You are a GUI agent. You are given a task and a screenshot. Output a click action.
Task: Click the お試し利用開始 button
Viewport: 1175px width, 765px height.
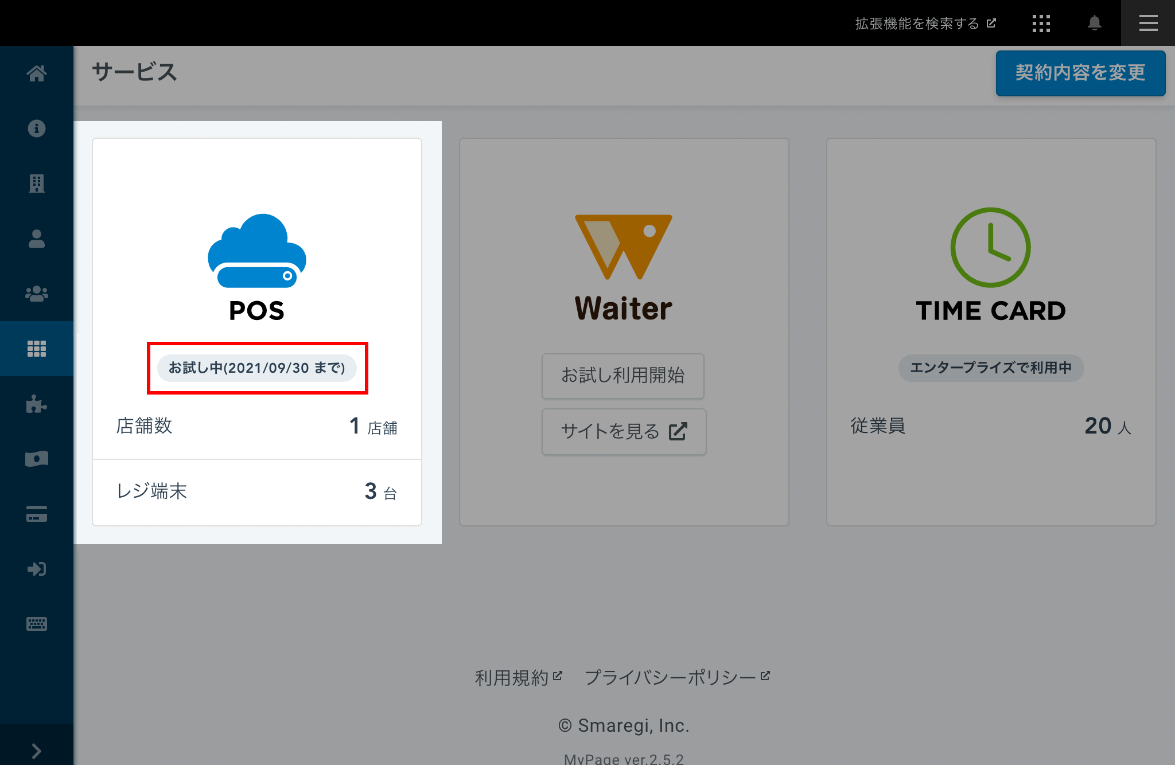point(623,376)
